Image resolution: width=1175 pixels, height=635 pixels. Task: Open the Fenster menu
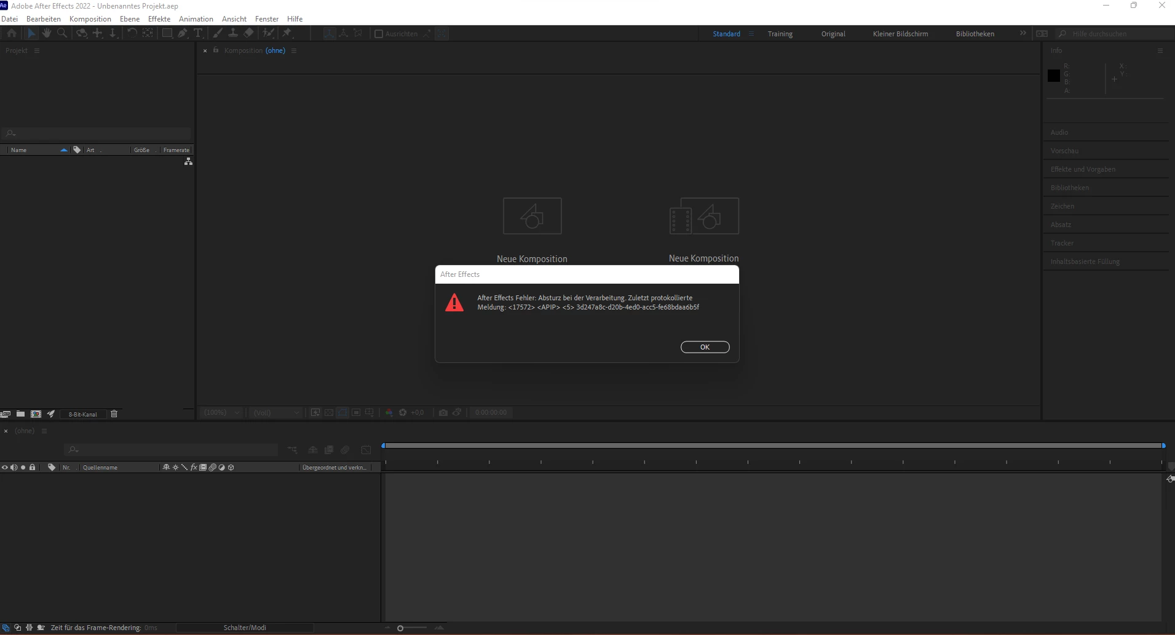coord(267,18)
